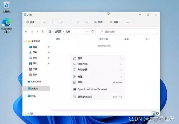Open the recent locations chevron

click(x=37, y=32)
